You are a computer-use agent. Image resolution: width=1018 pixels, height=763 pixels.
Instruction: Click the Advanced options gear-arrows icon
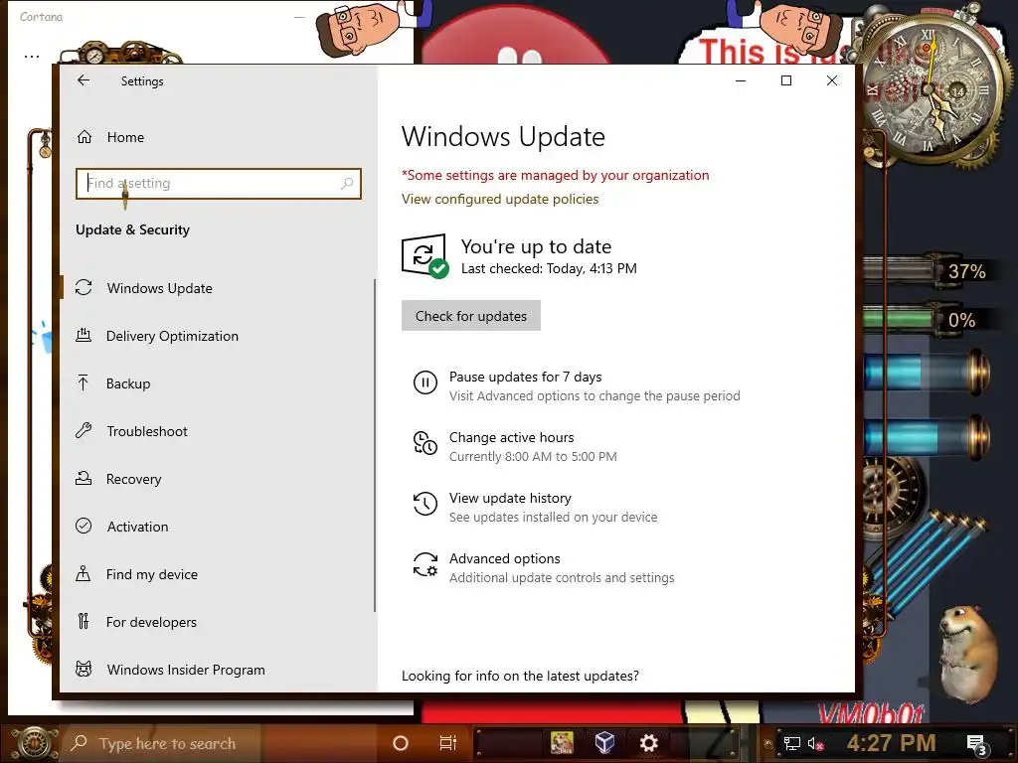[425, 564]
